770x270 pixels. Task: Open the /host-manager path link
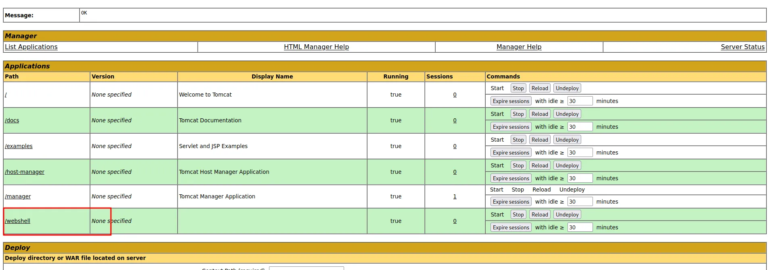25,172
